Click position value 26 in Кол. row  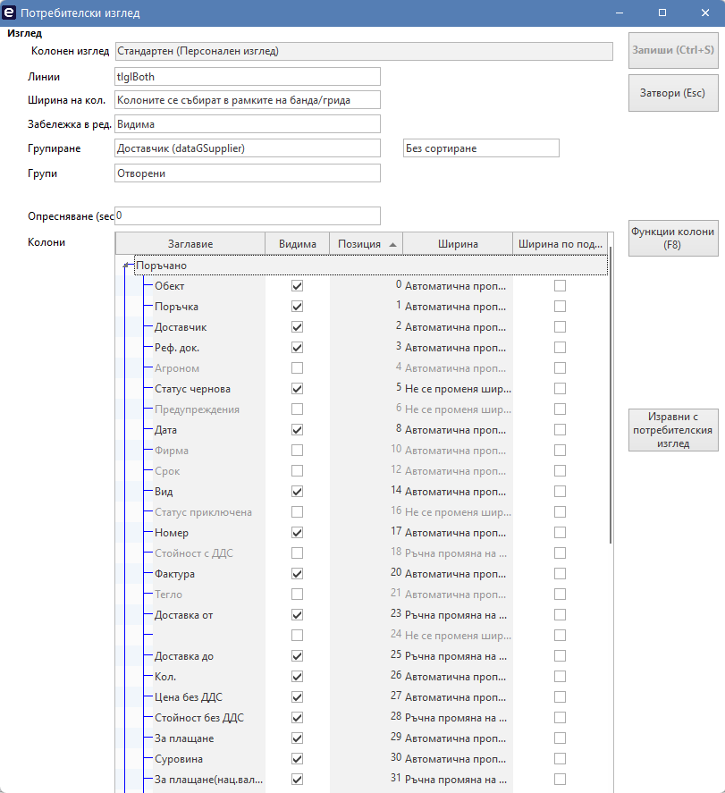tap(396, 676)
